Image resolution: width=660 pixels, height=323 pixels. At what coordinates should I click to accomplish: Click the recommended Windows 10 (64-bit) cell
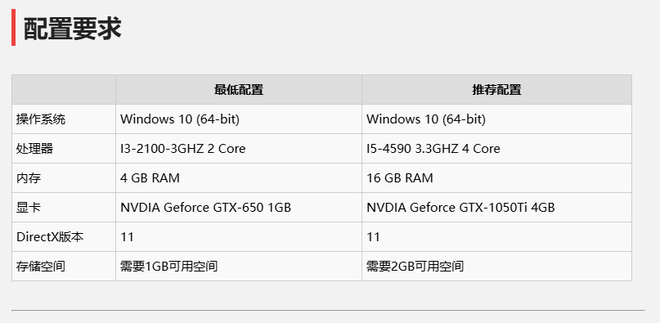[496, 119]
